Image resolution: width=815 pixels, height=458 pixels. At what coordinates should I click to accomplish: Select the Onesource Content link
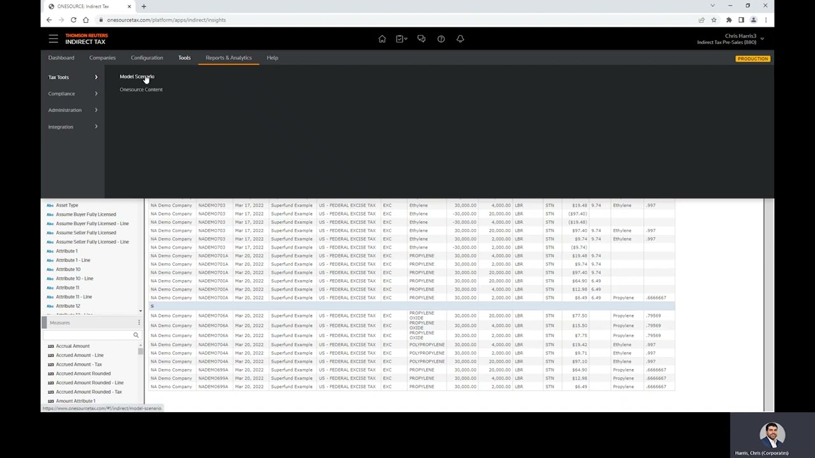click(x=141, y=90)
